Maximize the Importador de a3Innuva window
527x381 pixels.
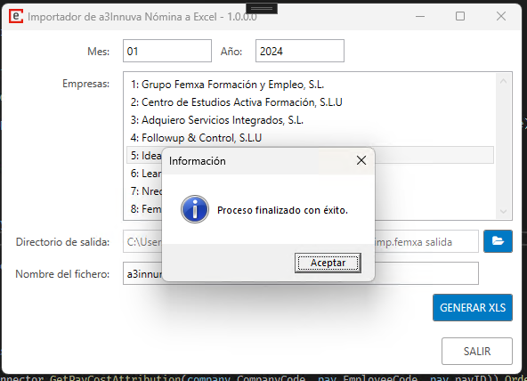(x=460, y=16)
